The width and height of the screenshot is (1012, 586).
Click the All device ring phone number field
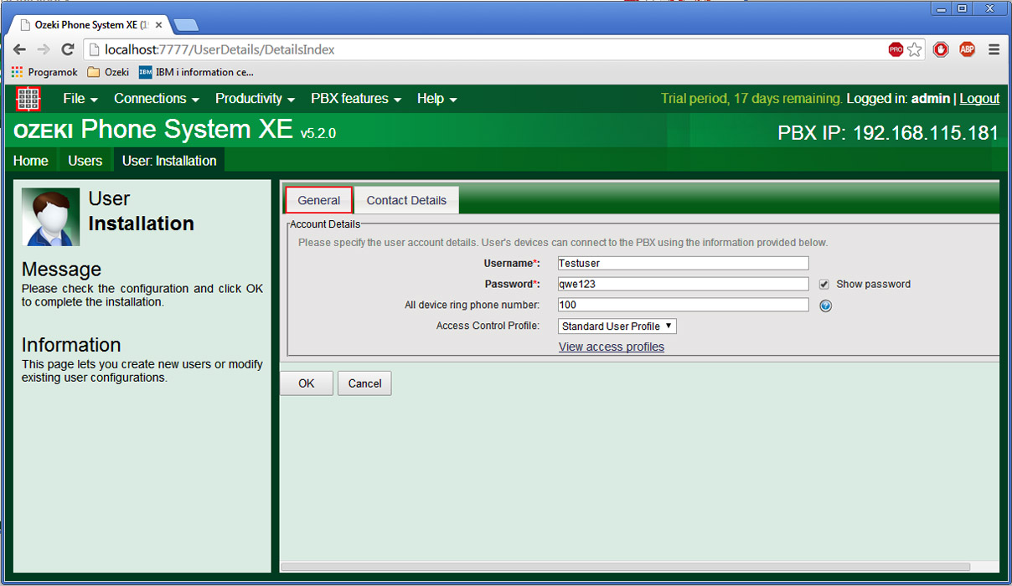(x=684, y=305)
